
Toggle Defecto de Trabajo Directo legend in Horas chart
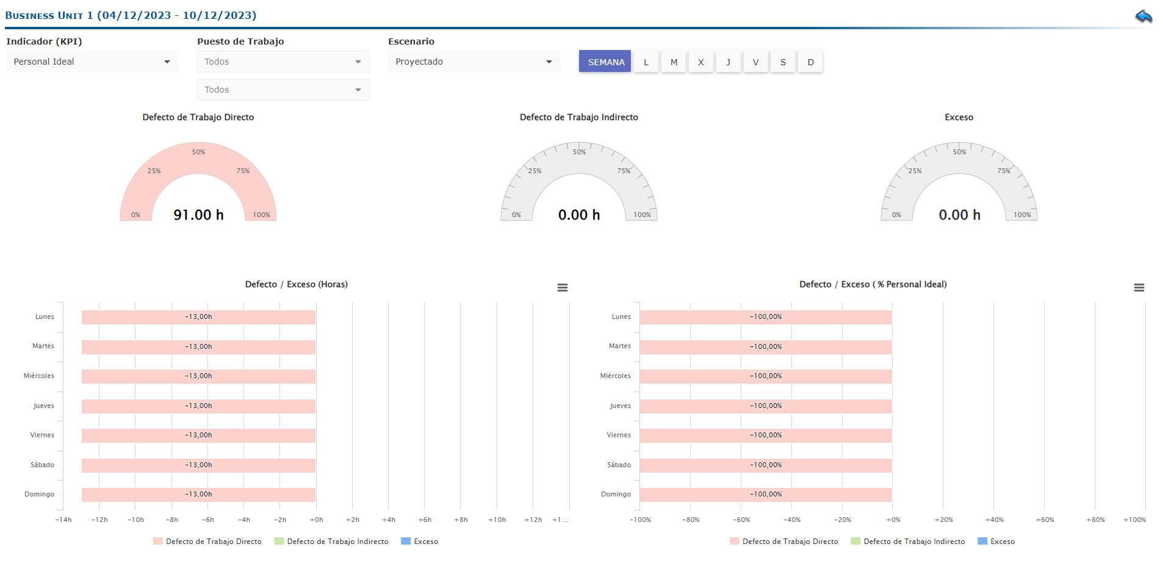(x=207, y=542)
